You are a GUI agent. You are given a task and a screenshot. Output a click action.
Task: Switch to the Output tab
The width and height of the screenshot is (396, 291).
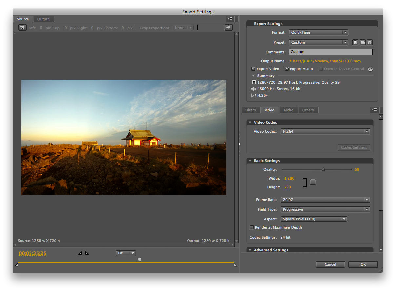pyautogui.click(x=44, y=19)
